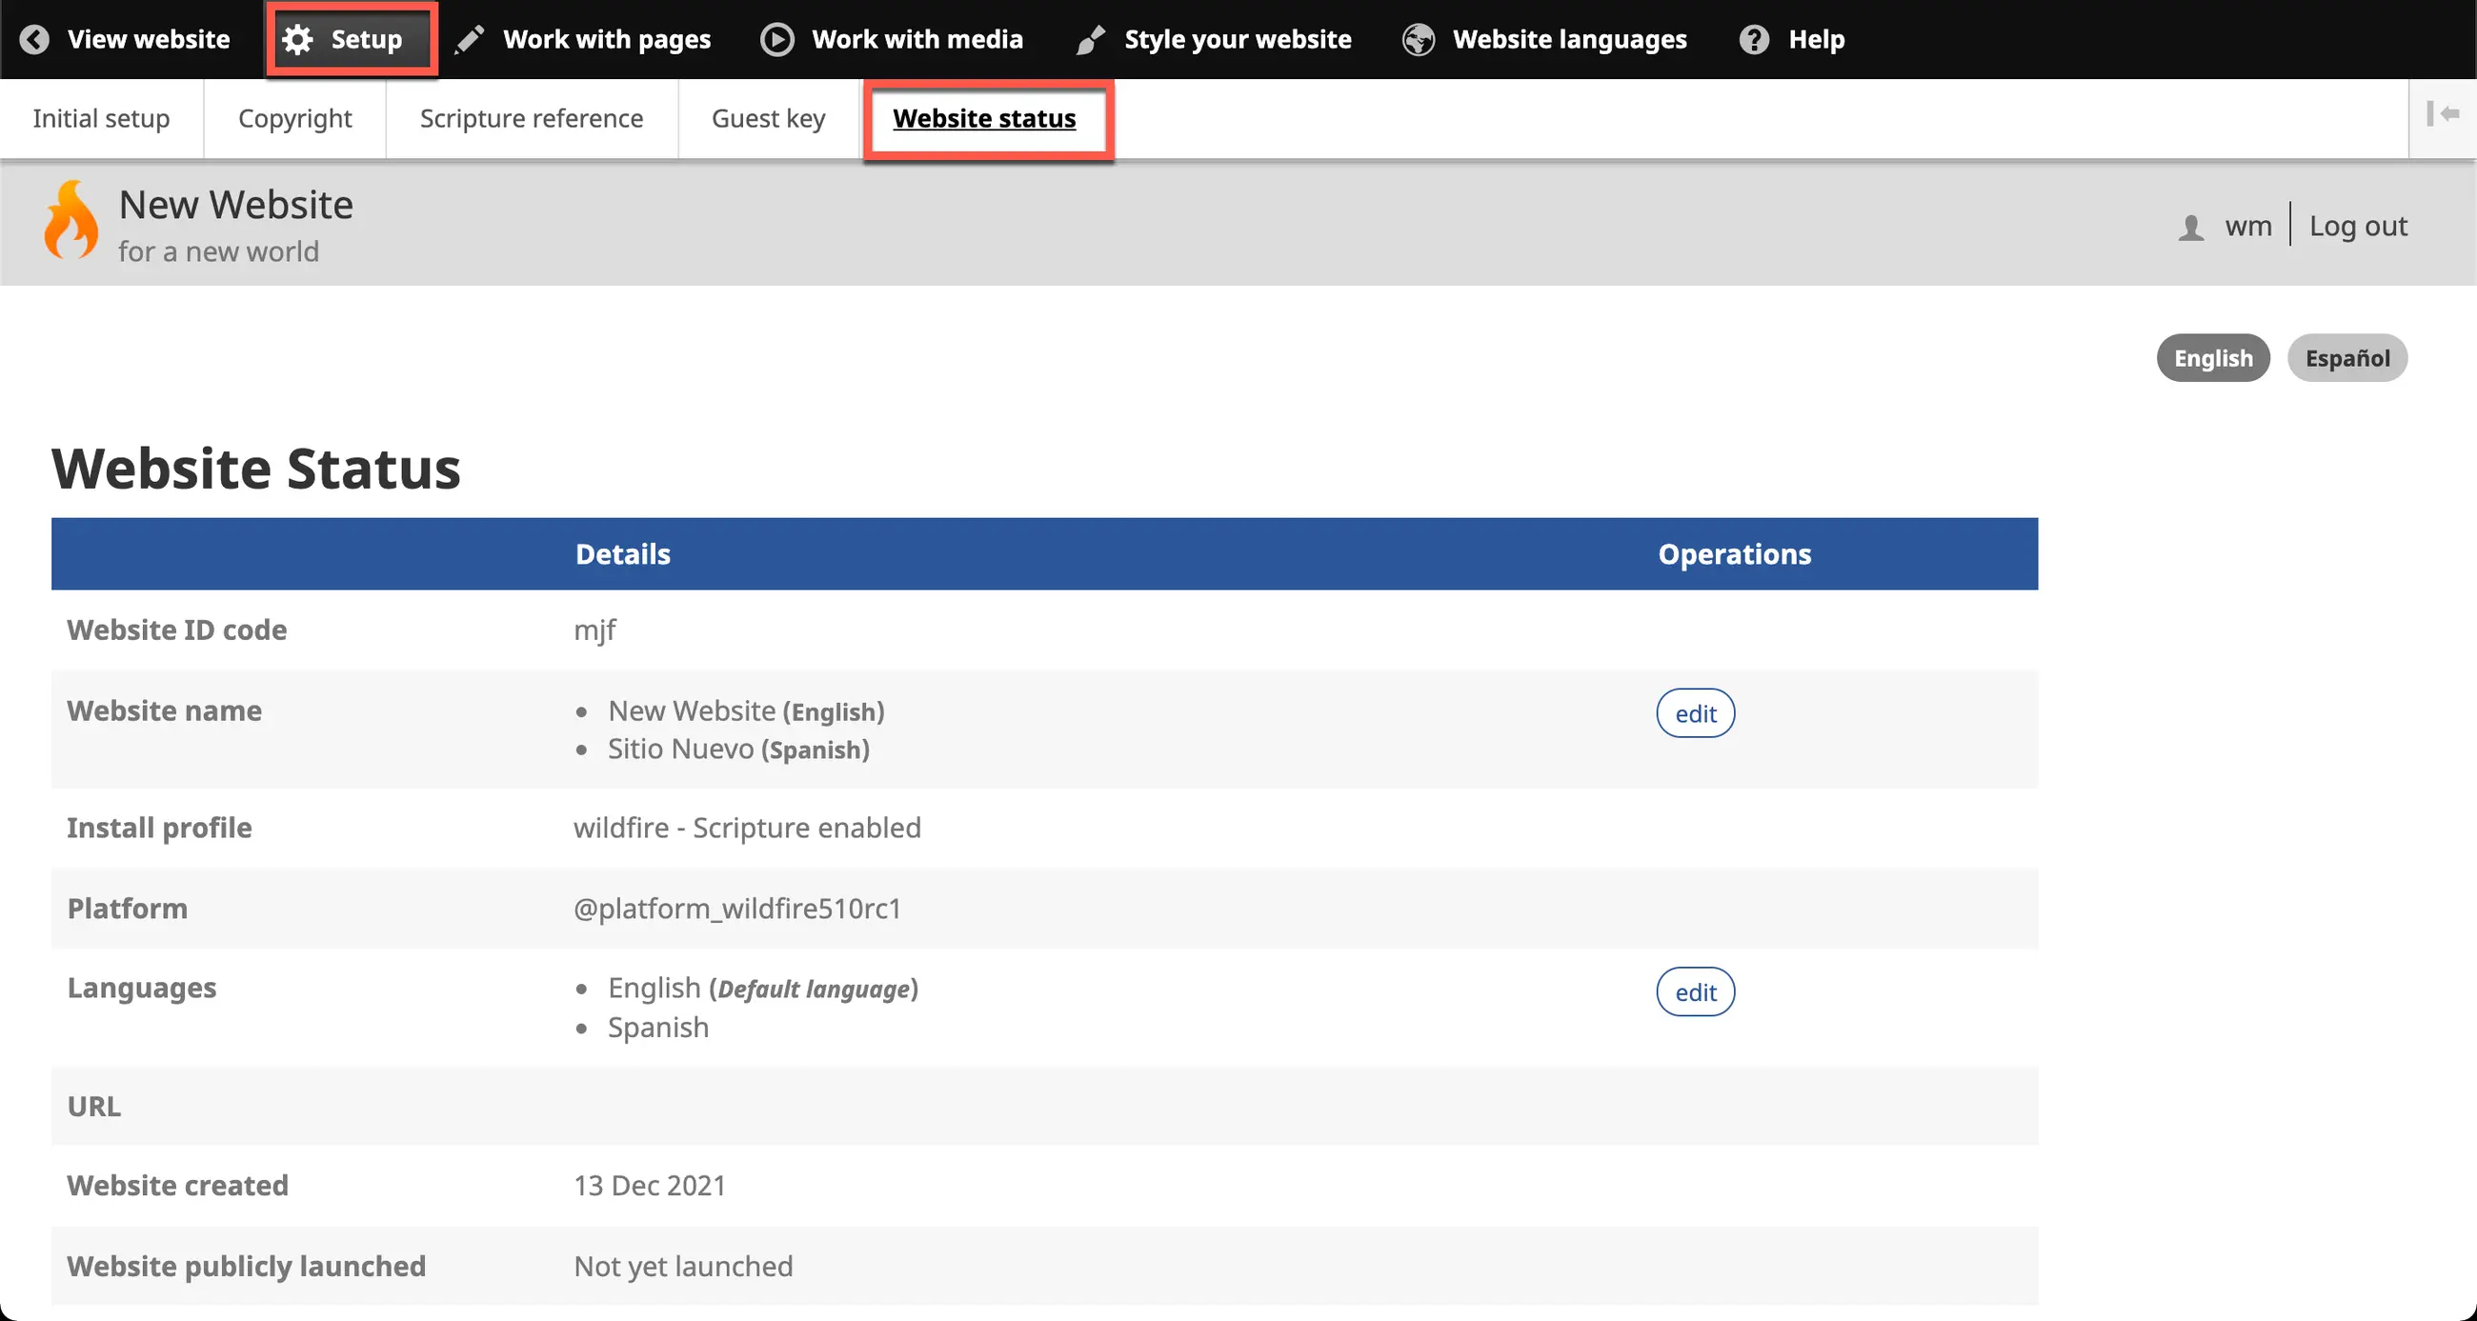
Task: Click the Log out link
Action: [2357, 226]
